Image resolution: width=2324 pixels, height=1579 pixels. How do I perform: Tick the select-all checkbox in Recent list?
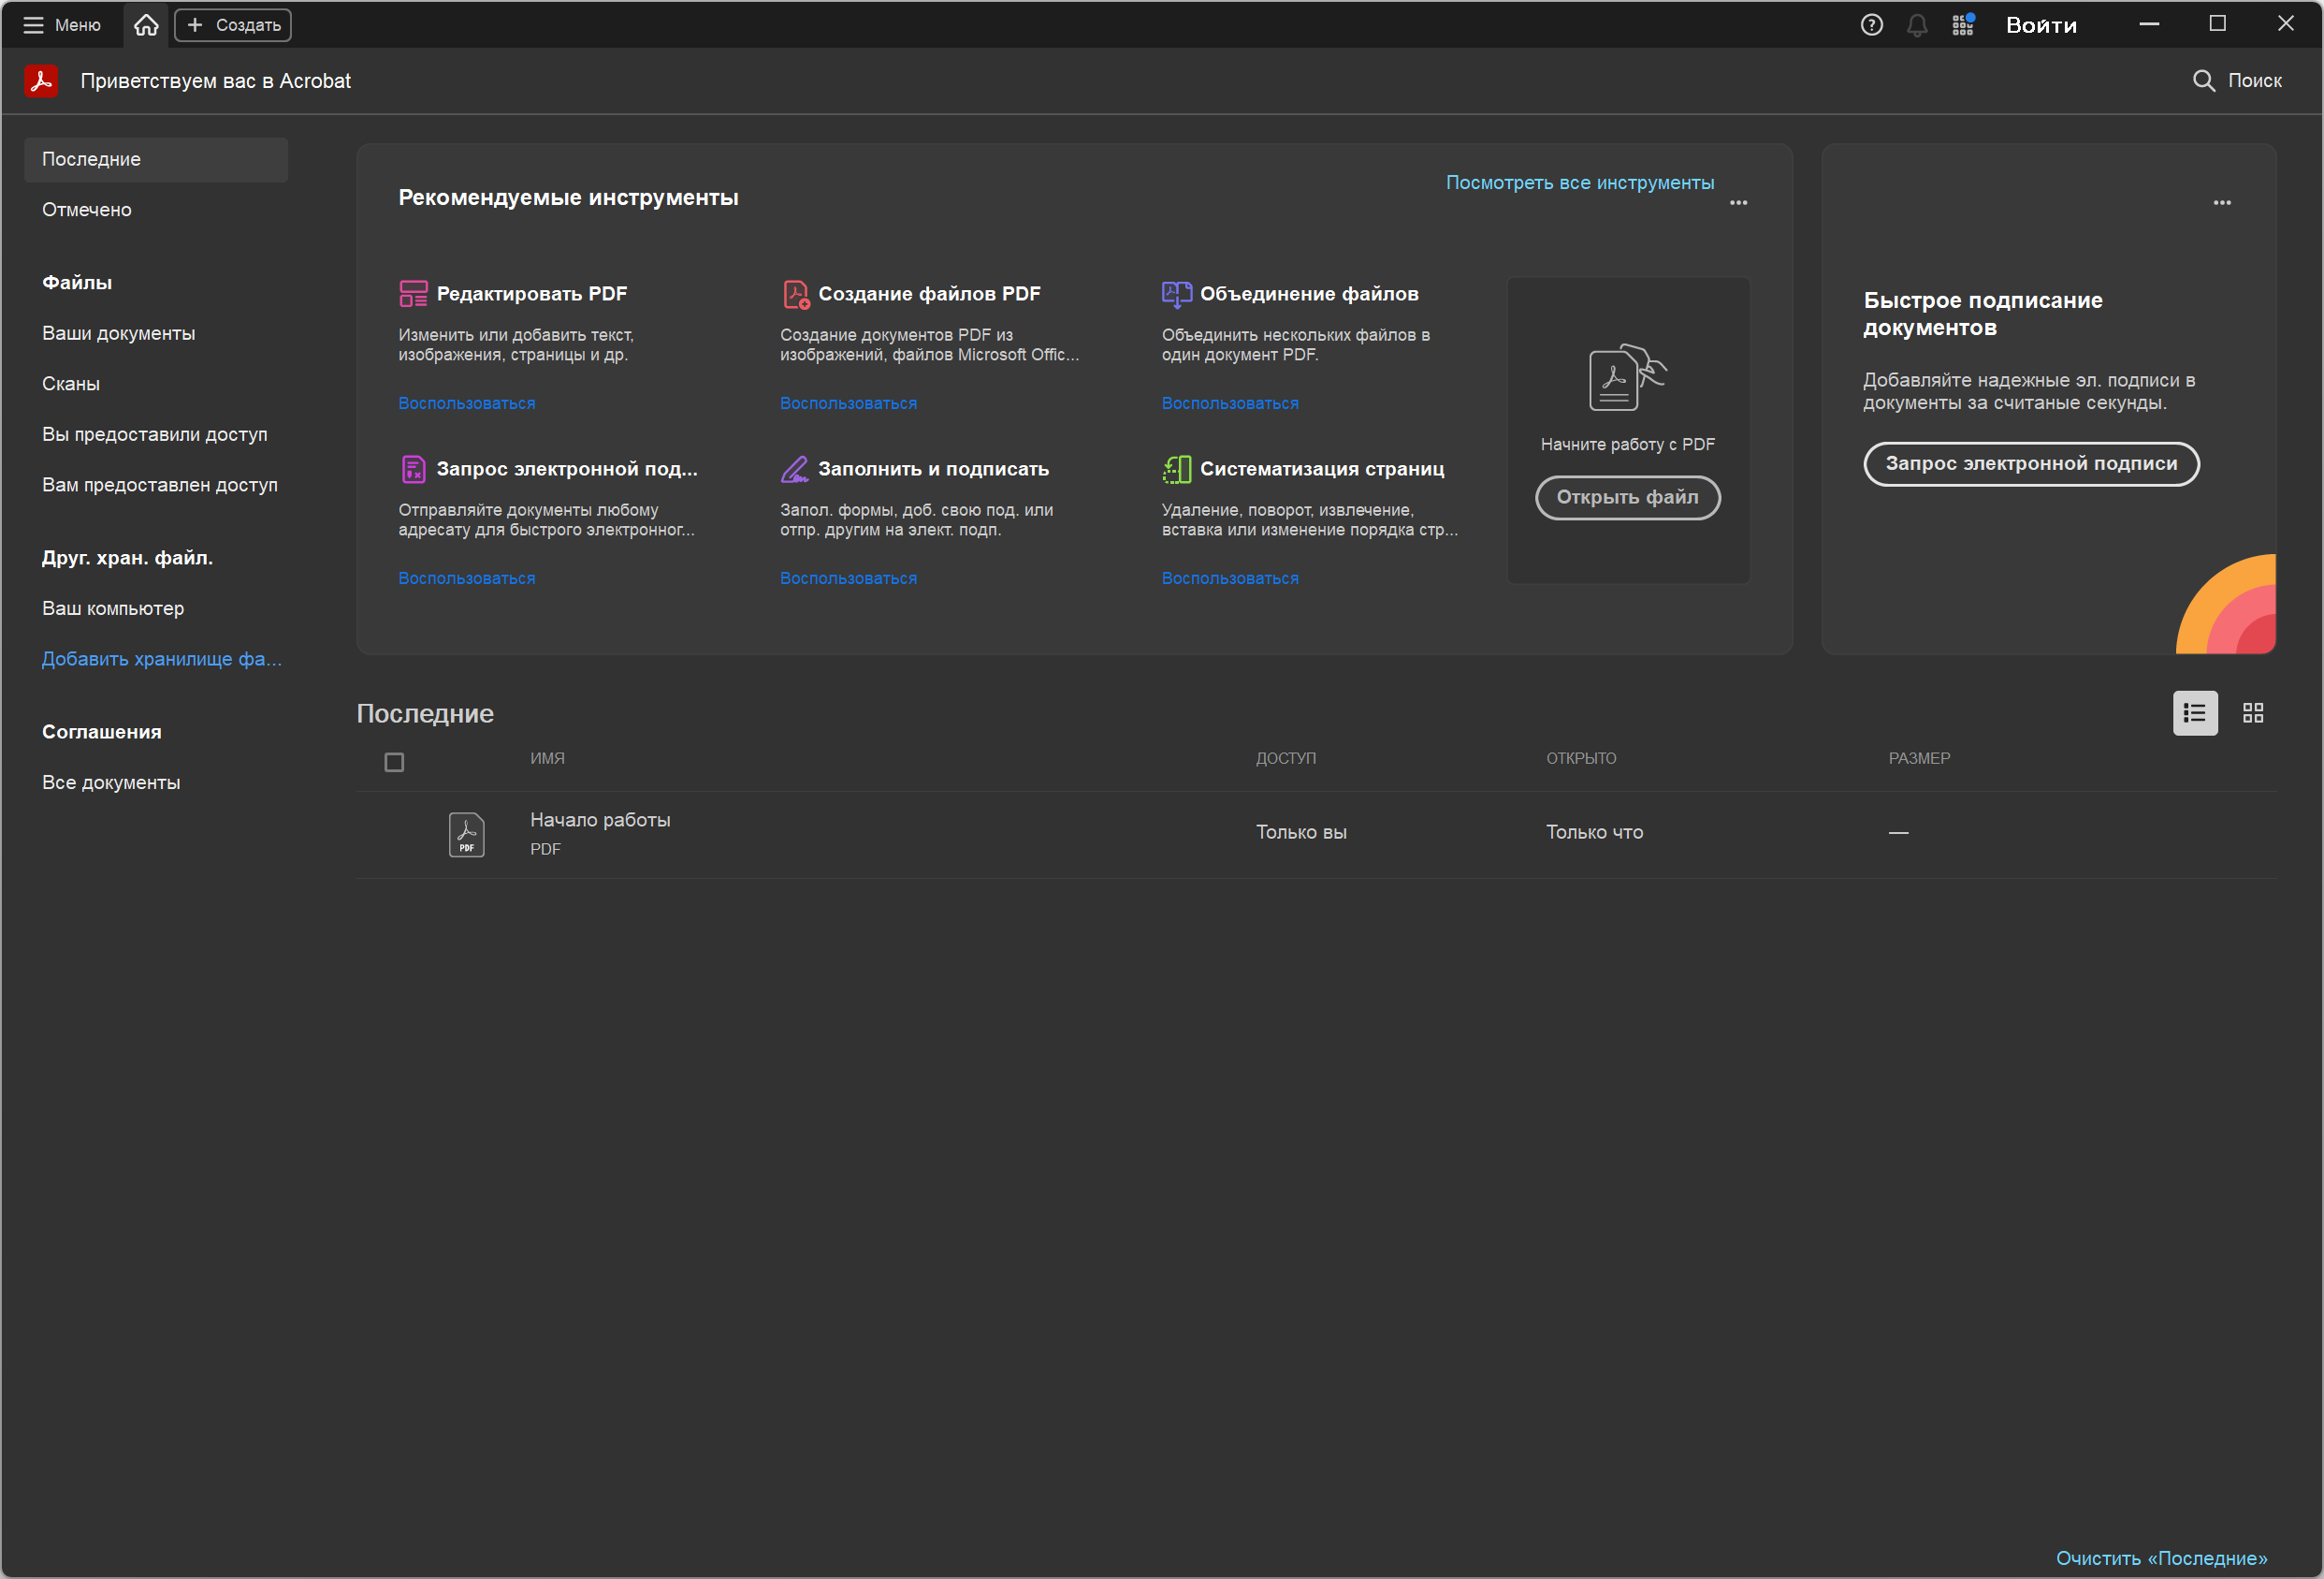394,763
